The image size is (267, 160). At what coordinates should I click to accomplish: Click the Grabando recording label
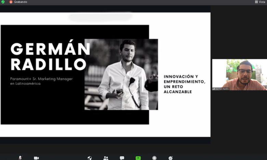21,2
